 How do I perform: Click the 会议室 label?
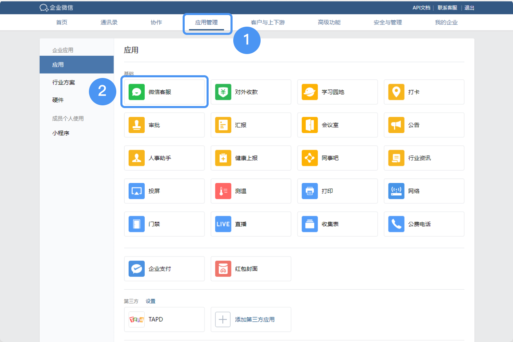[x=330, y=125]
